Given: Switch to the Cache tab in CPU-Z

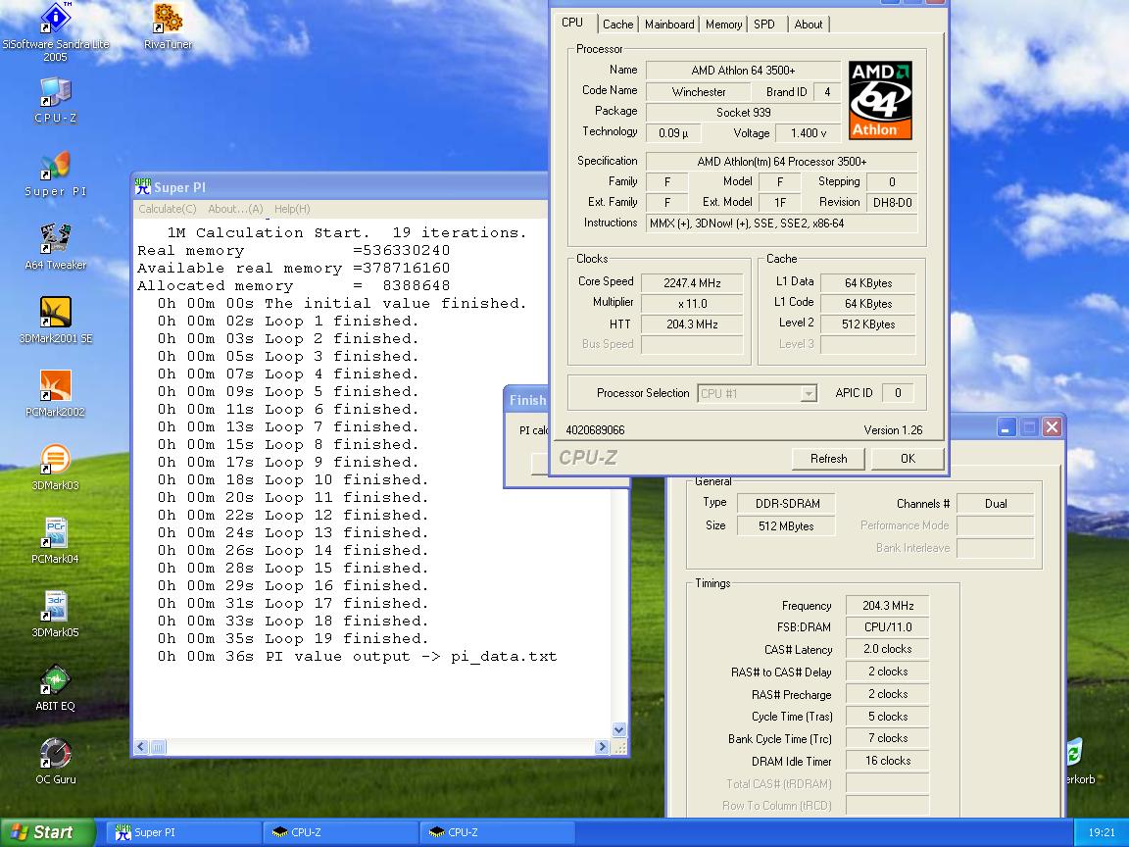Looking at the screenshot, I should 617,25.
